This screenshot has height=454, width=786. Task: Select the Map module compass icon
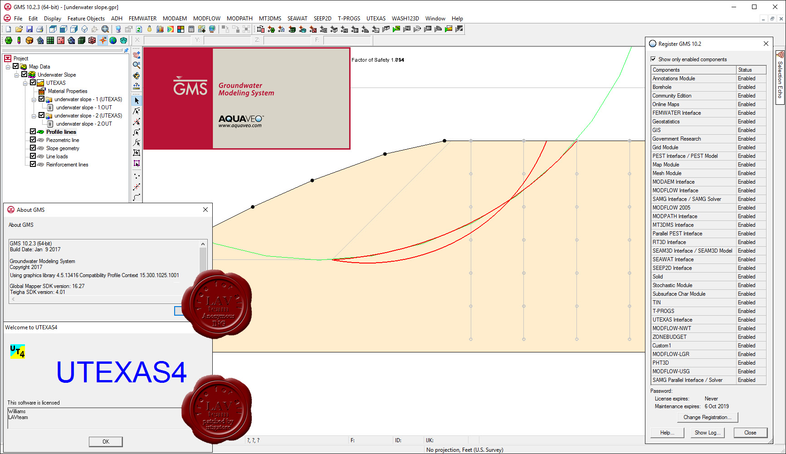(103, 40)
